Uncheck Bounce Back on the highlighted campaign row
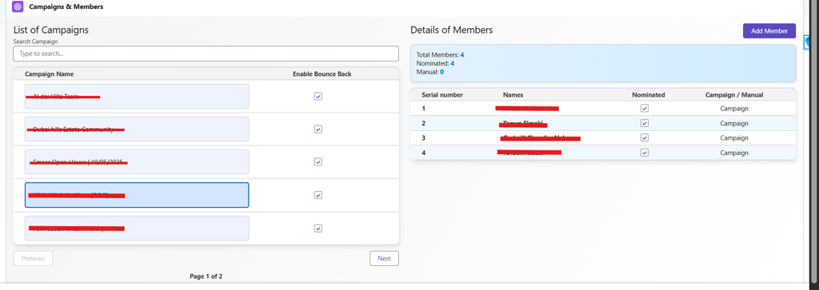The height and width of the screenshot is (290, 819). (x=318, y=195)
